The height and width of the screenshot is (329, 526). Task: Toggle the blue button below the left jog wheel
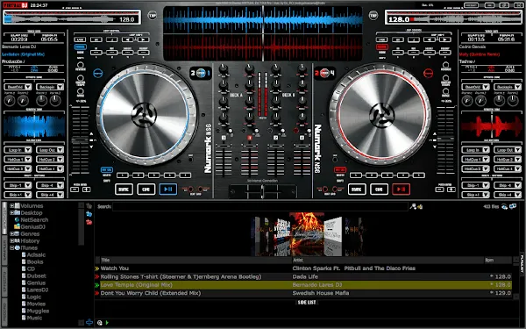[x=107, y=170]
